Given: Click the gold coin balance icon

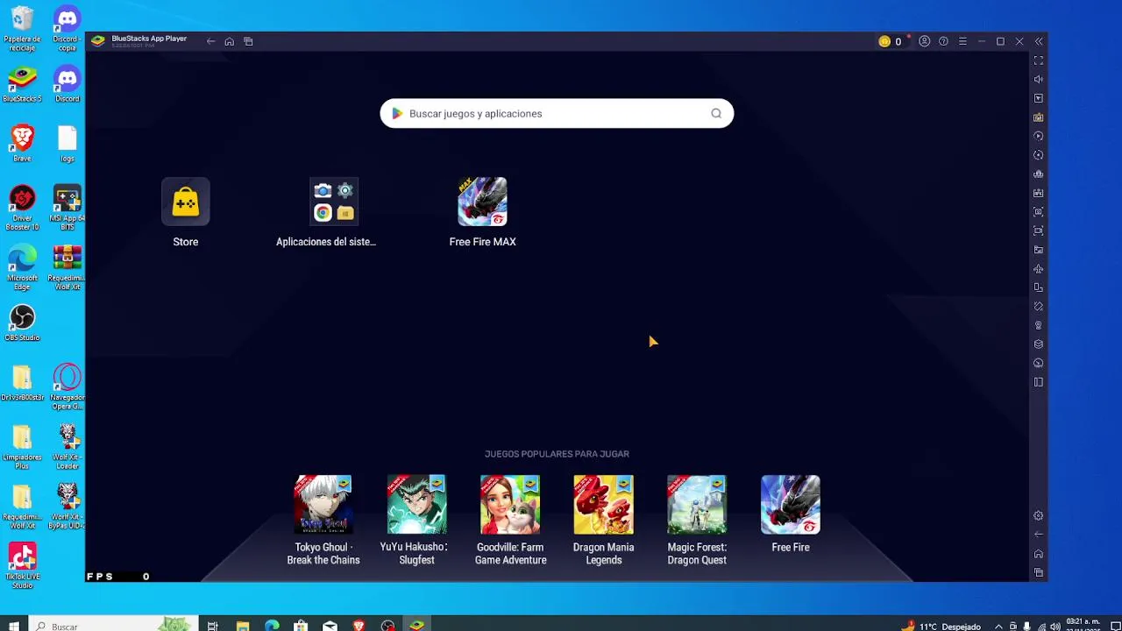Looking at the screenshot, I should click(x=884, y=41).
